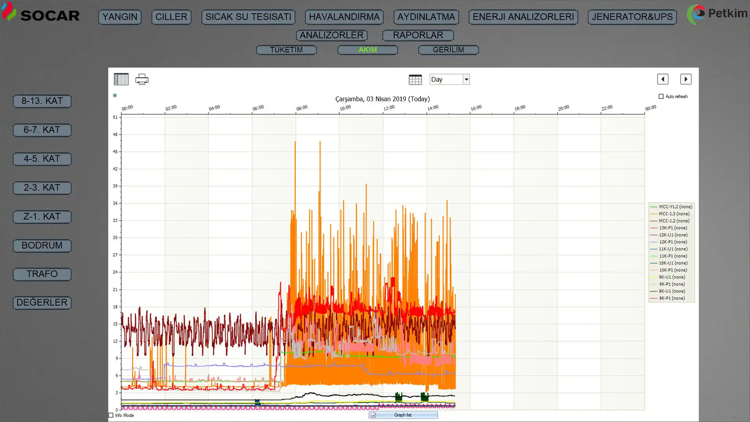This screenshot has width=750, height=422.
Task: Enable the Auto refresh checkbox
Action: [661, 97]
